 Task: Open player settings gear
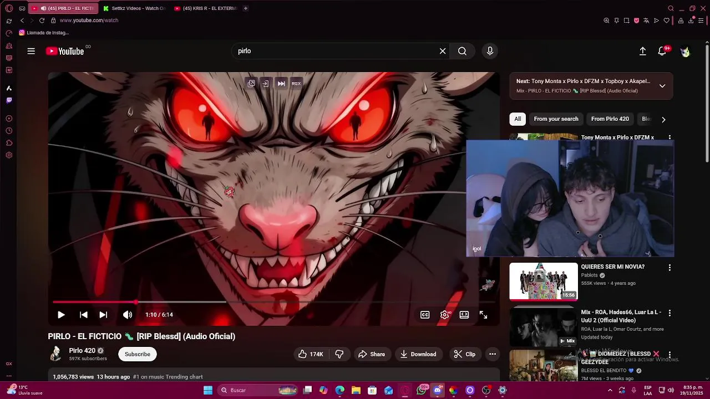click(x=444, y=315)
